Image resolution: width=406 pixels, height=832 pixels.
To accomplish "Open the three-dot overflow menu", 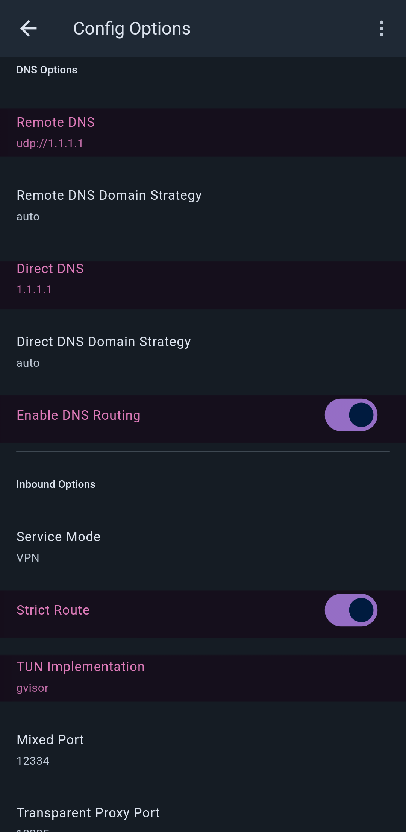I will [x=382, y=29].
